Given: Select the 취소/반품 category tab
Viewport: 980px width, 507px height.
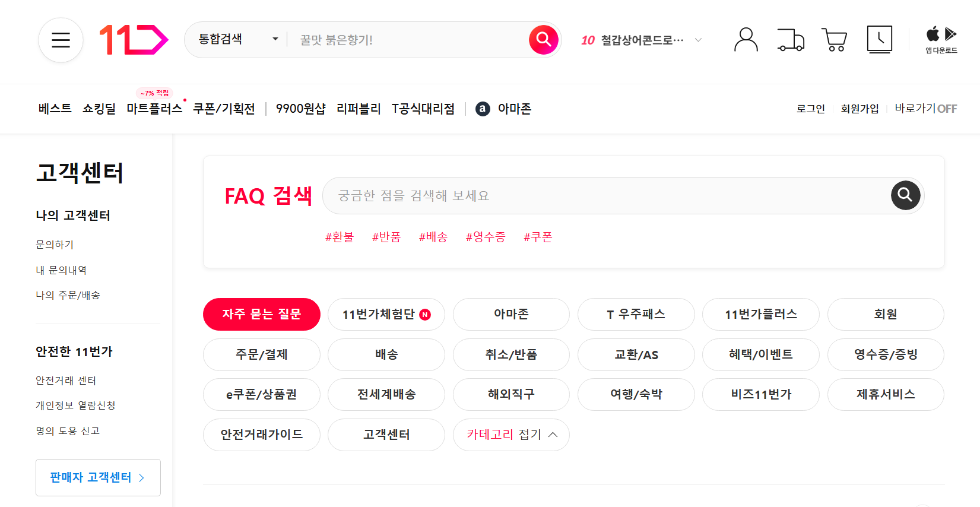Looking at the screenshot, I should click(511, 354).
